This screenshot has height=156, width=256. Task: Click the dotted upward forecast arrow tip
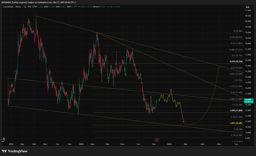[219, 67]
